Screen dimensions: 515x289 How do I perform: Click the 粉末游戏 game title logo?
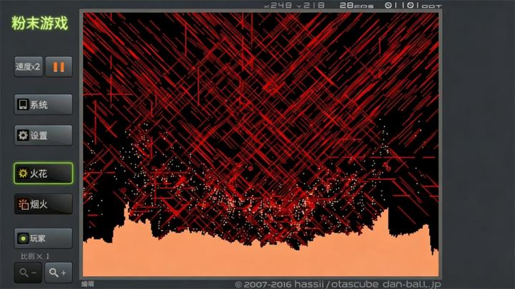pyautogui.click(x=40, y=24)
